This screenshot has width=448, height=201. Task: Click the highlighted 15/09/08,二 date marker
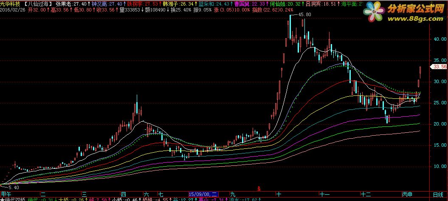pyautogui.click(x=203, y=195)
